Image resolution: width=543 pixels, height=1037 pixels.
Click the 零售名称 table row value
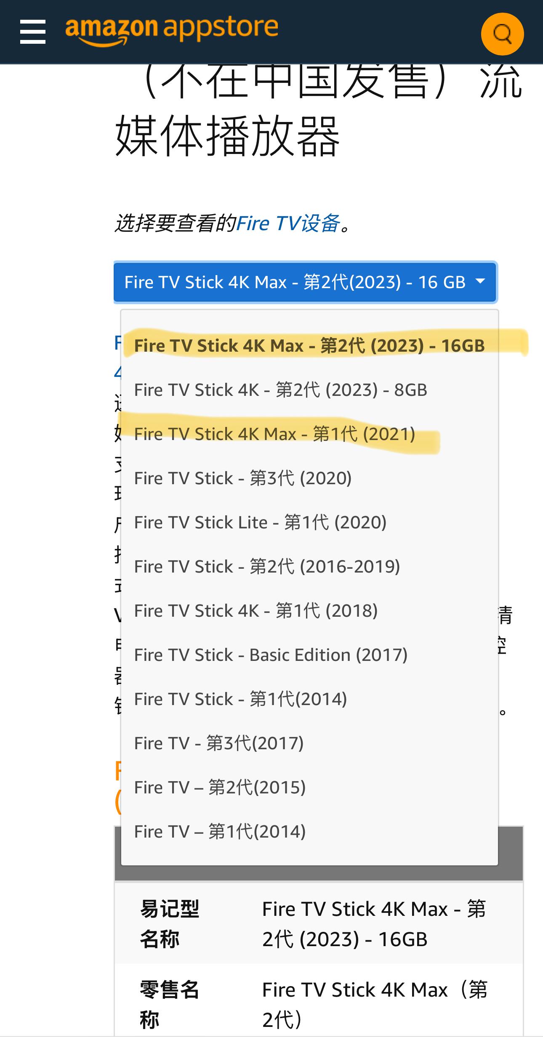click(x=374, y=1004)
